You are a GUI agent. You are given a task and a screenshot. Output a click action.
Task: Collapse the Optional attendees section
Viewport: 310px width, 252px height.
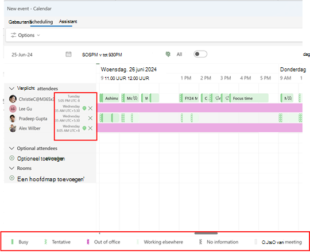[12, 148]
